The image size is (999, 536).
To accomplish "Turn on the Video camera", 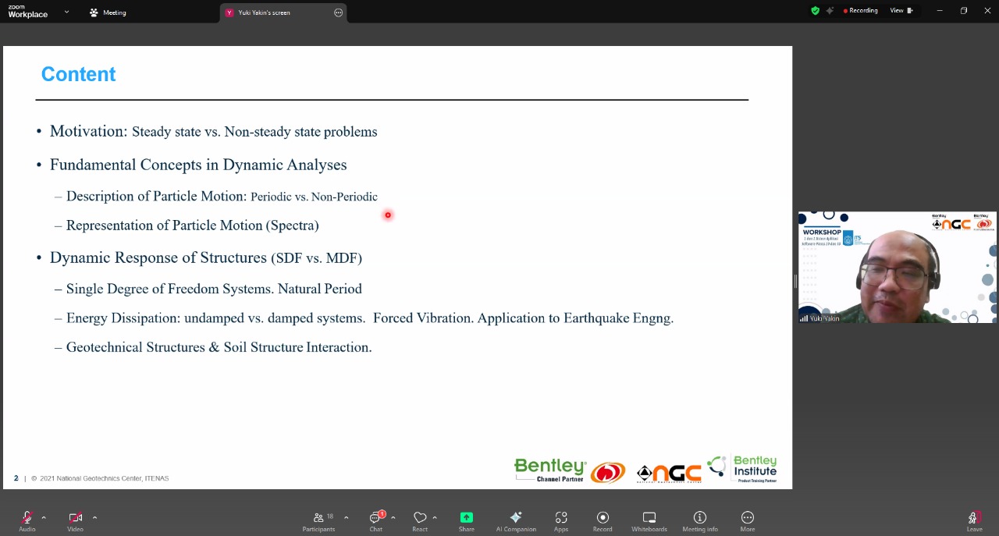I will coord(75,520).
